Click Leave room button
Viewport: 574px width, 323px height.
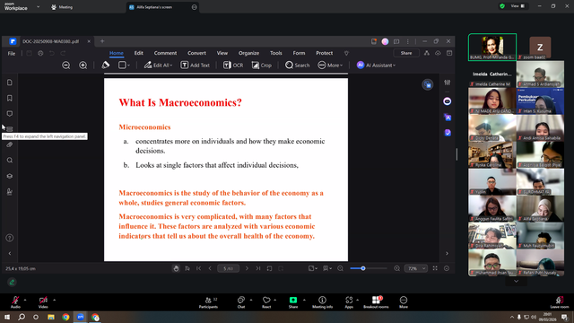click(560, 302)
